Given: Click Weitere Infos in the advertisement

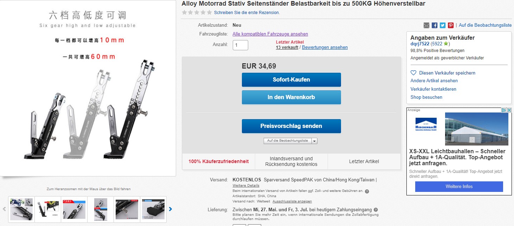Looking at the screenshot, I should (x=459, y=187).
